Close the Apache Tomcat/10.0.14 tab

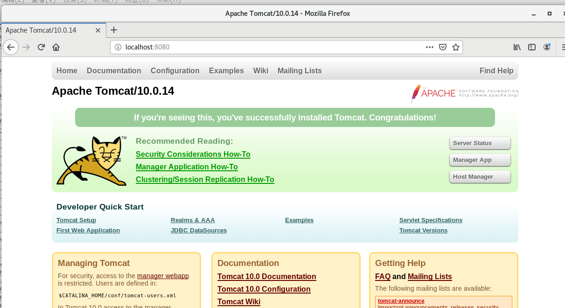click(x=98, y=30)
